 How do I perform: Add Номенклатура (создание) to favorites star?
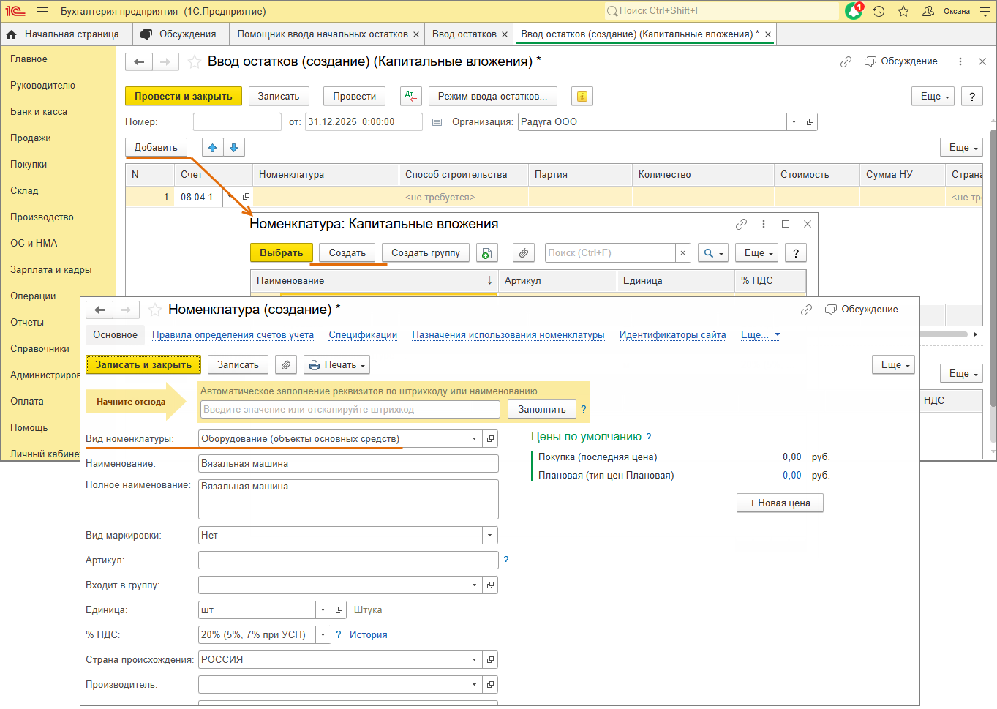[155, 310]
